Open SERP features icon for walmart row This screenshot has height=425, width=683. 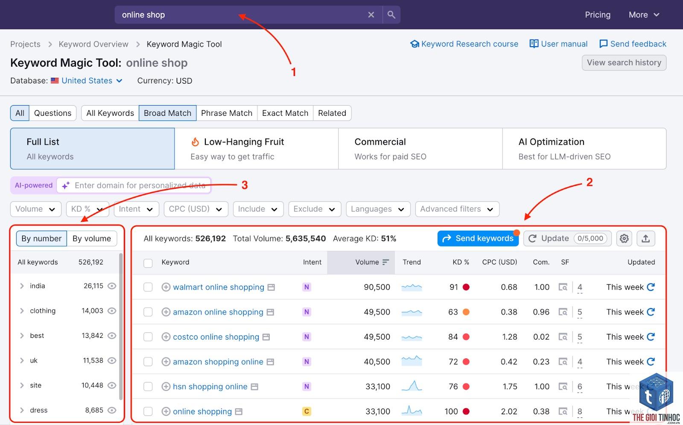tap(563, 287)
